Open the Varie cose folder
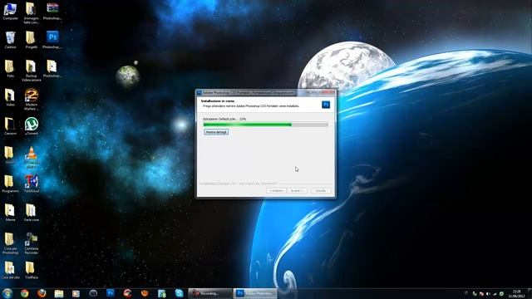The width and height of the screenshot is (532, 299). click(32, 213)
